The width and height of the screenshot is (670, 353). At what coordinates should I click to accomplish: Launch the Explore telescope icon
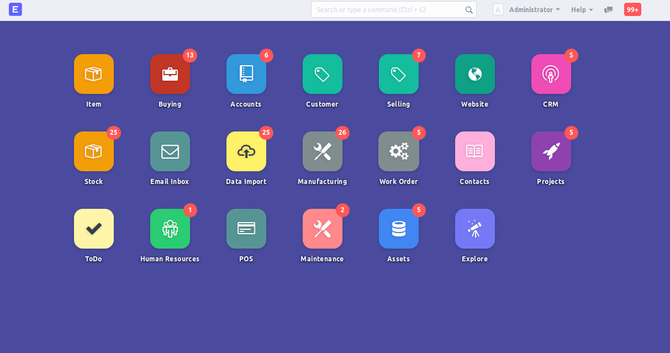tap(475, 229)
